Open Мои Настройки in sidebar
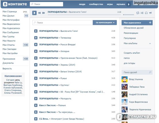Viewport: 159px width, 123px height. [10, 53]
